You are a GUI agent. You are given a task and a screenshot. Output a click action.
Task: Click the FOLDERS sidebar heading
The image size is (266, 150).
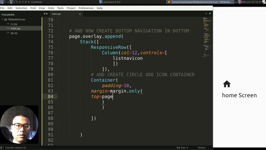point(8,15)
